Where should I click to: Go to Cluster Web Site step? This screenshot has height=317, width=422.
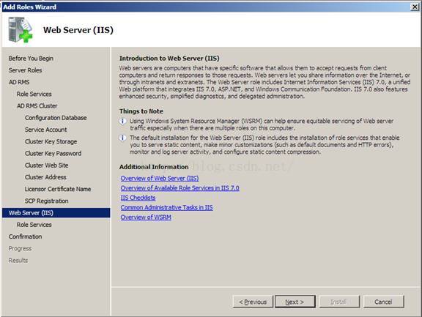click(x=47, y=165)
